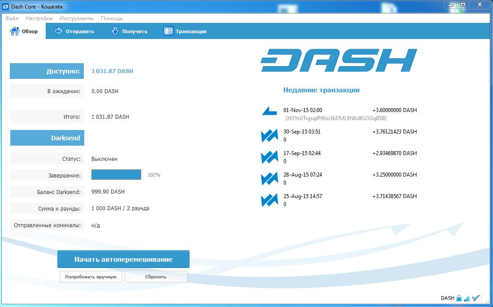Image resolution: width=493 pixels, height=307 pixels.
Task: Open the Инструменты menu
Action: click(x=76, y=18)
